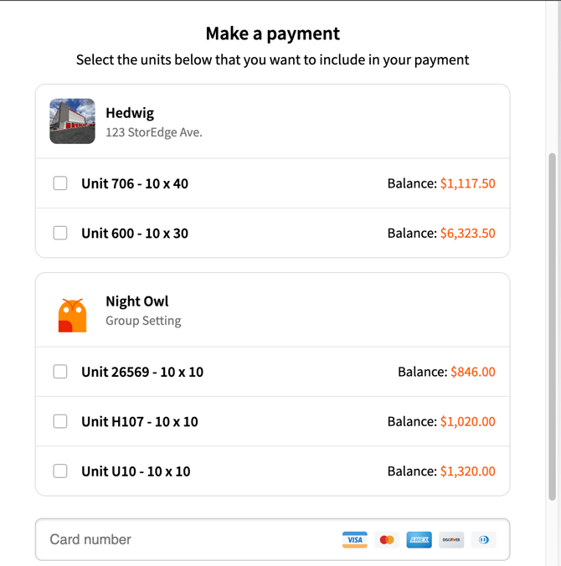This screenshot has height=566, width=561.
Task: Select the Unit 600 checkbox
Action: tap(60, 233)
